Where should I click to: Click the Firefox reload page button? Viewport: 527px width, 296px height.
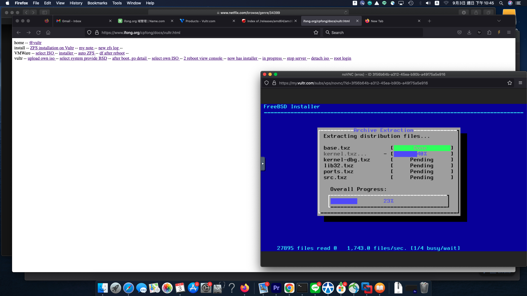click(38, 33)
